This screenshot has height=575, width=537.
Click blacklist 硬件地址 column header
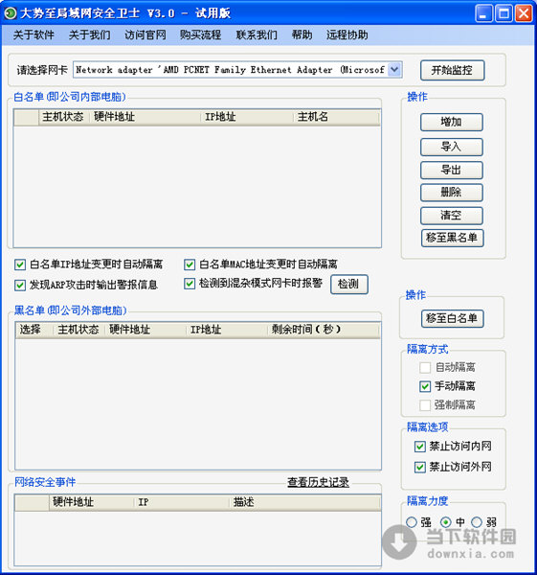click(145, 330)
